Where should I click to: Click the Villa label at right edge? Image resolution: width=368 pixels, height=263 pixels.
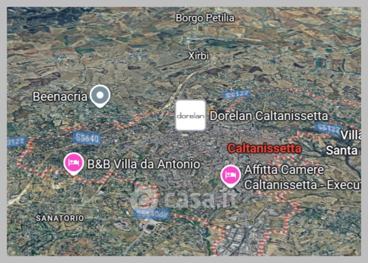point(351,135)
